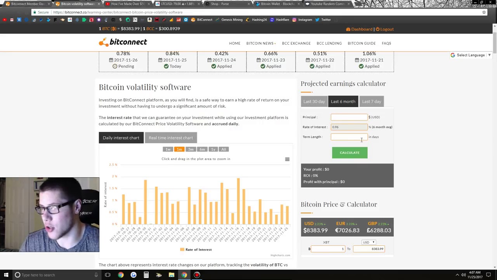
Task: Select the All chart range
Action: point(224,149)
